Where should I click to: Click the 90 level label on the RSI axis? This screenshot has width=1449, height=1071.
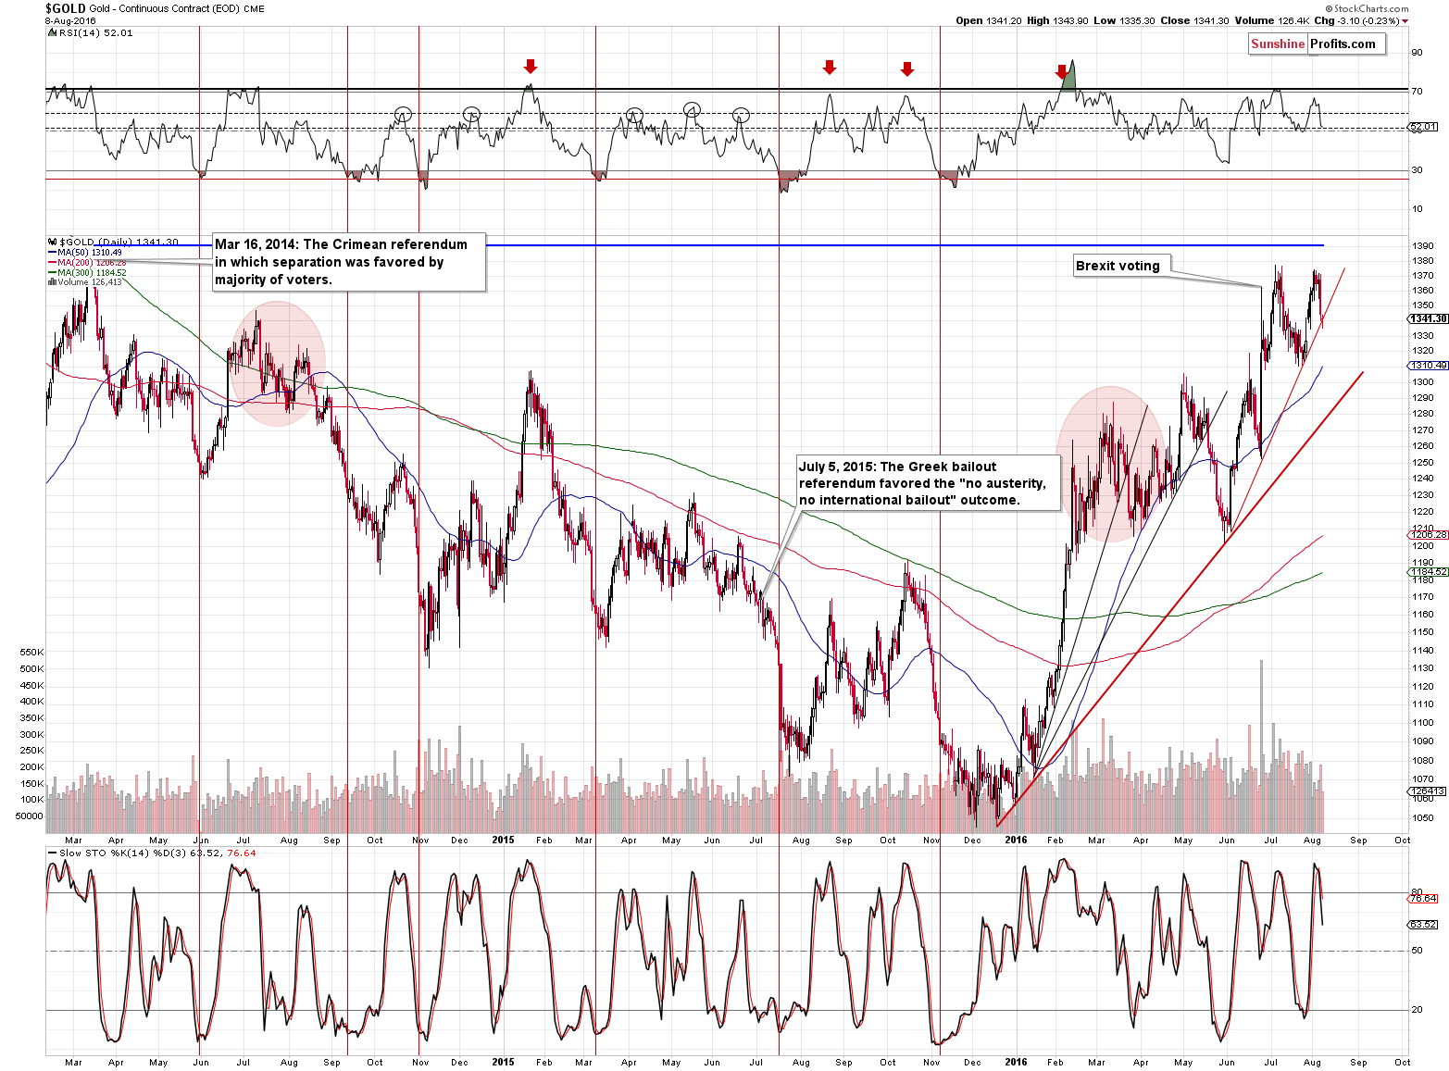click(1417, 53)
